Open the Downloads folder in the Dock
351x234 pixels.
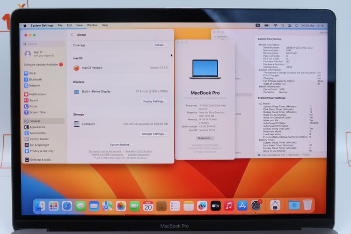(294, 205)
